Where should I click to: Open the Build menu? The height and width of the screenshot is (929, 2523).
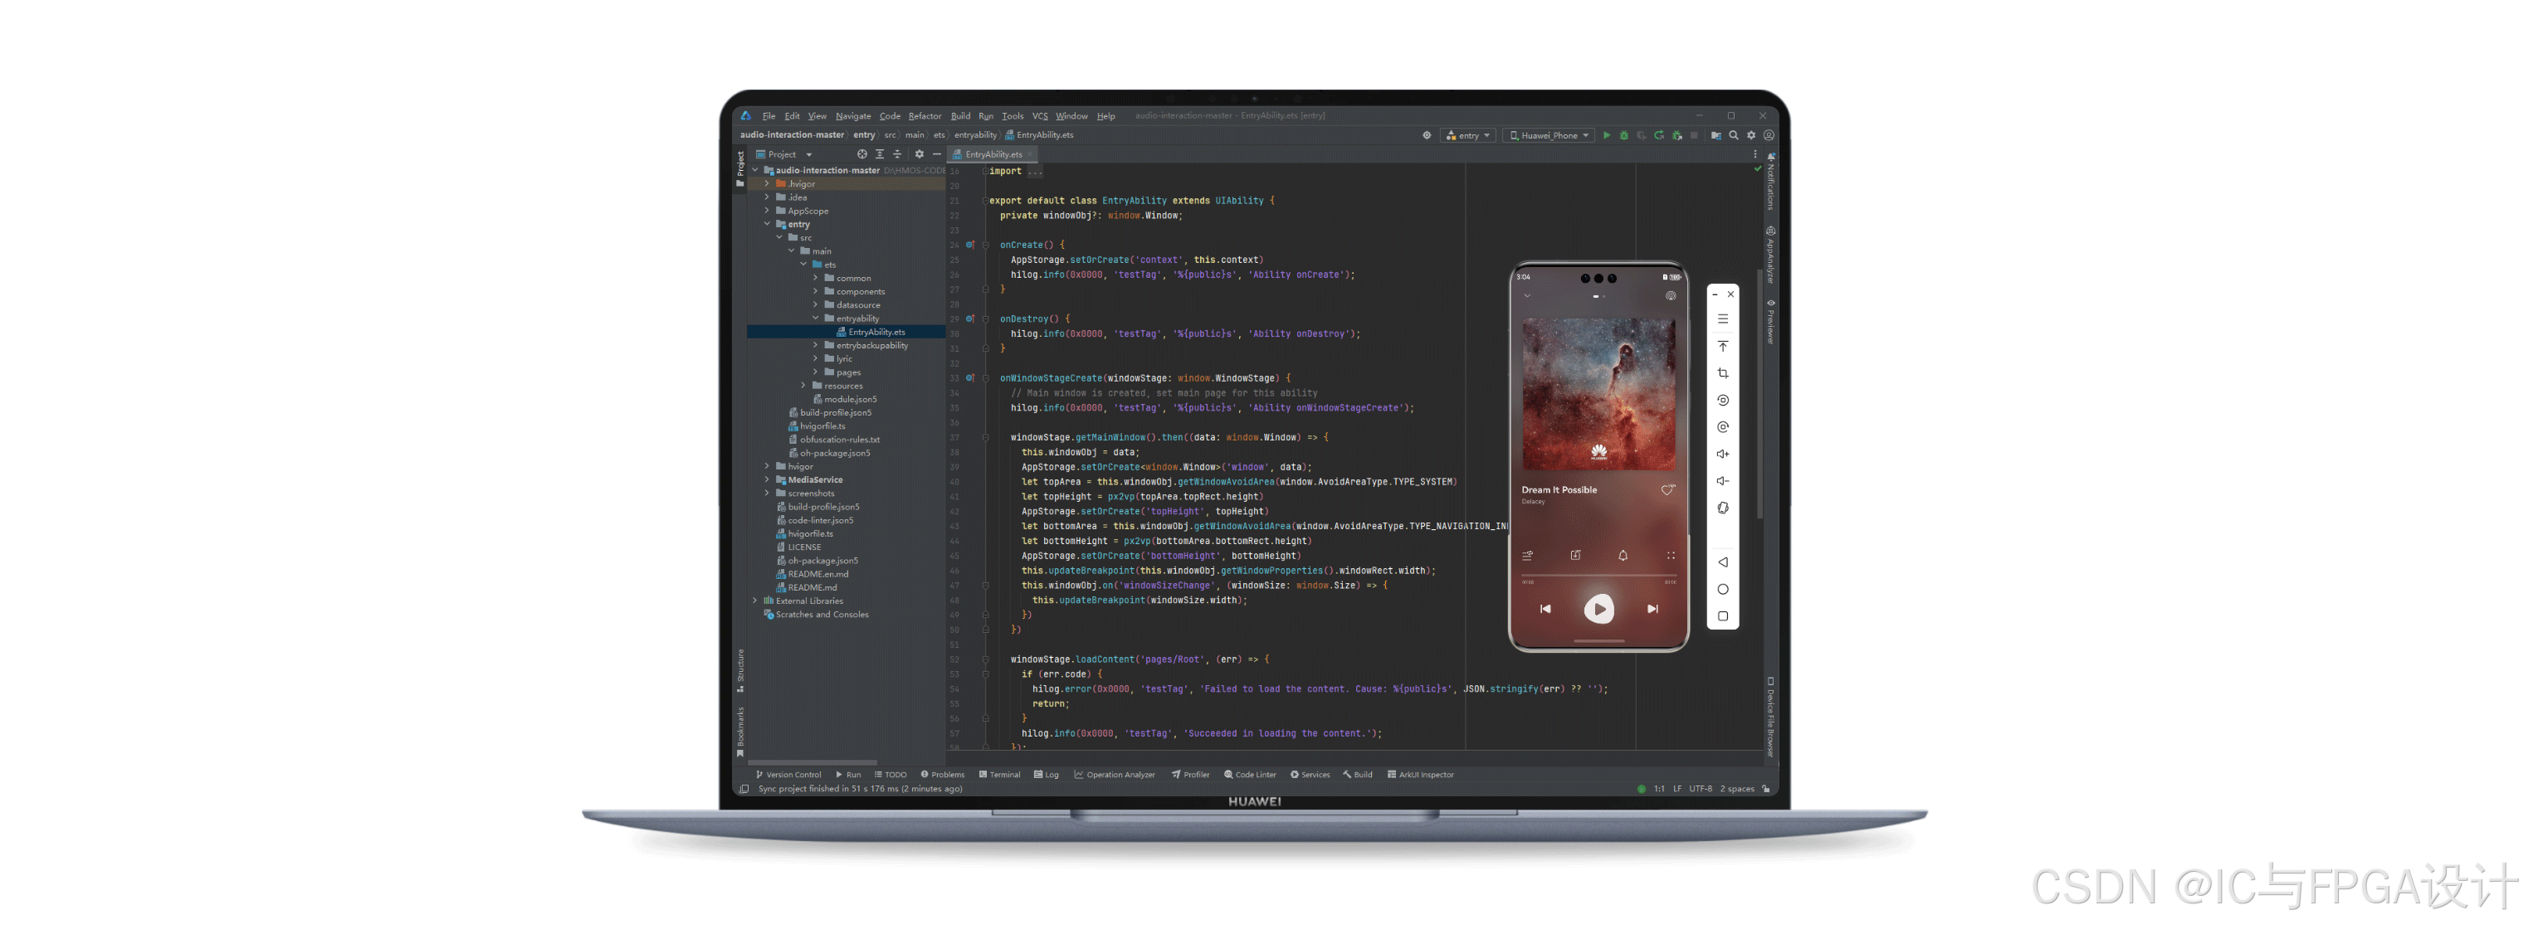click(960, 115)
